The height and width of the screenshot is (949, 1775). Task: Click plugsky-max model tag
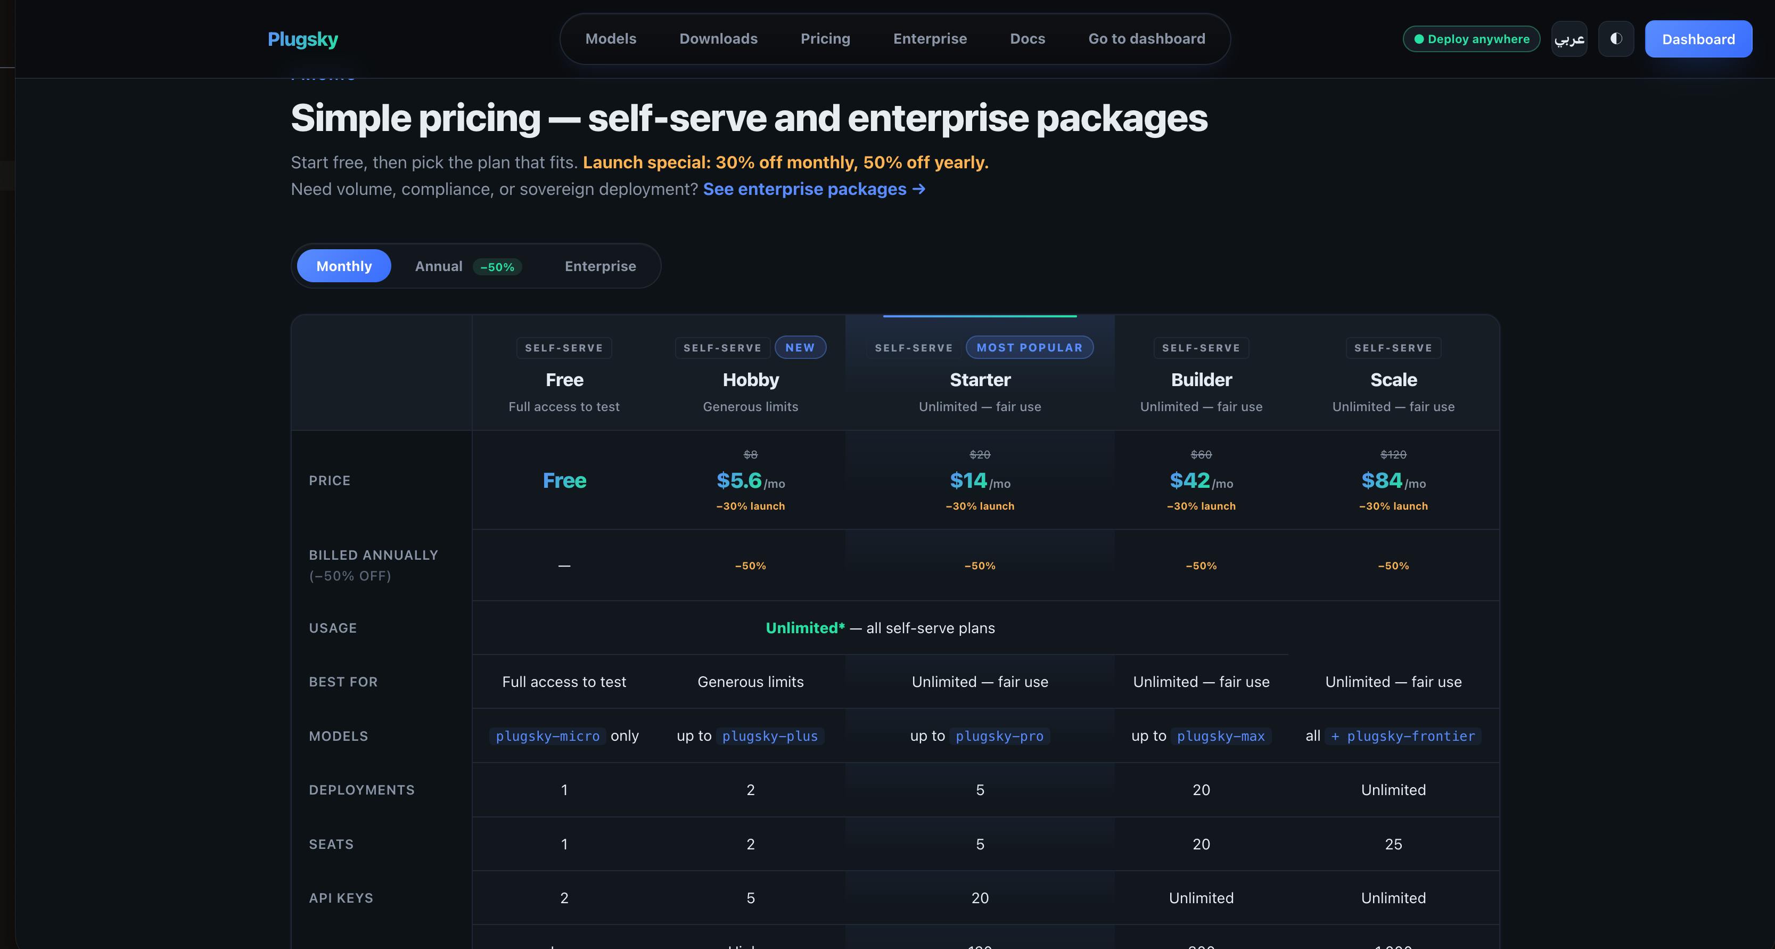(x=1220, y=736)
